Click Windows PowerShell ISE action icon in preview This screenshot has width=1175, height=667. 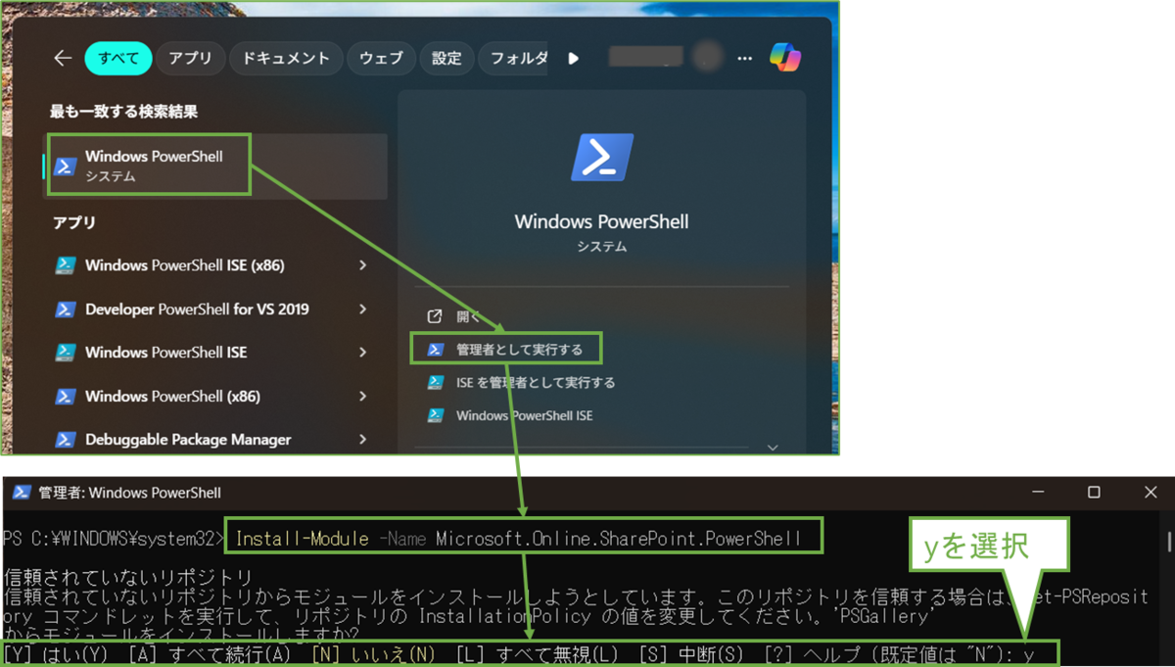pyautogui.click(x=436, y=416)
